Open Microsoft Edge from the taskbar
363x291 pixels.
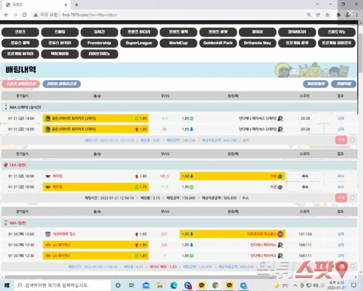173,285
